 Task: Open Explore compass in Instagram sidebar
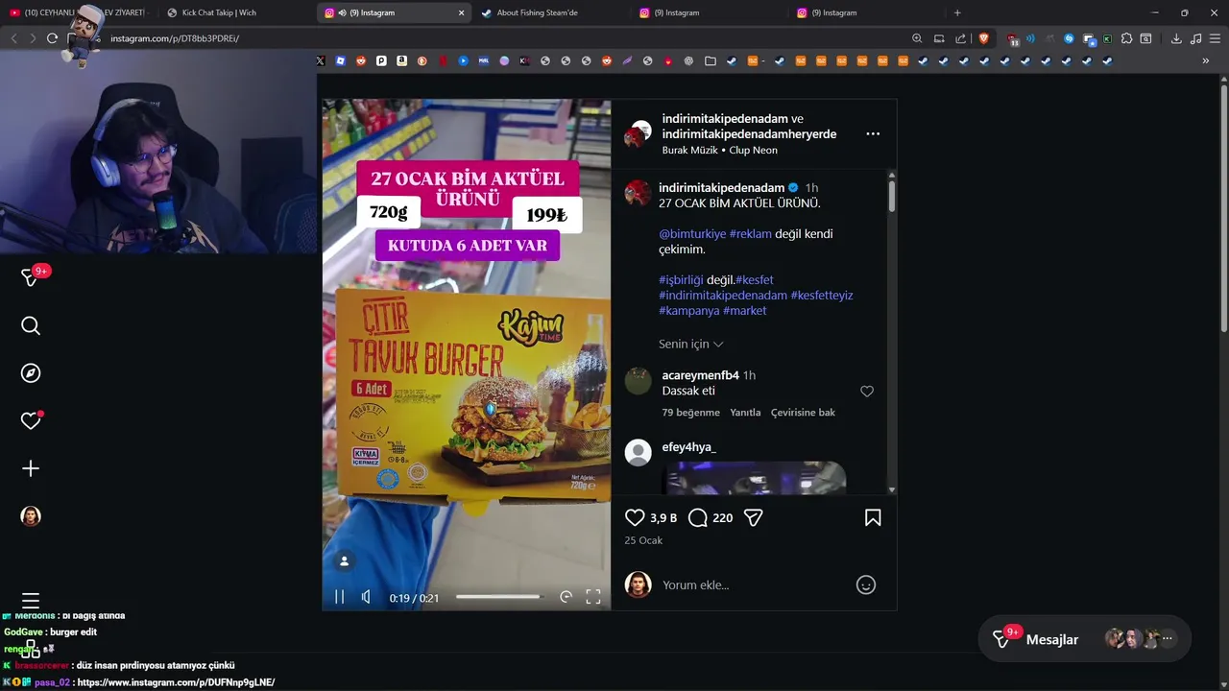[31, 373]
